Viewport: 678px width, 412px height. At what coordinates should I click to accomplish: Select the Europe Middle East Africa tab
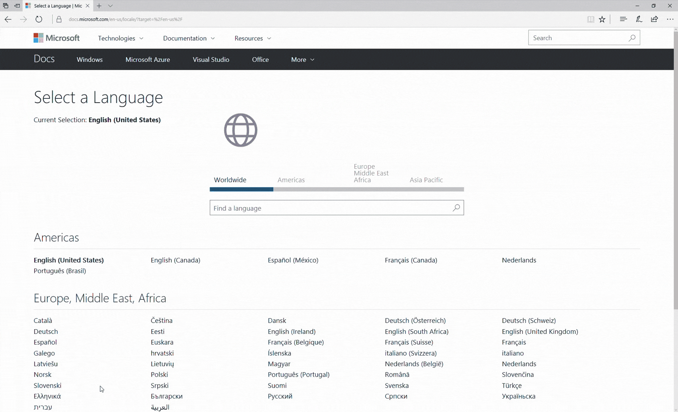371,173
